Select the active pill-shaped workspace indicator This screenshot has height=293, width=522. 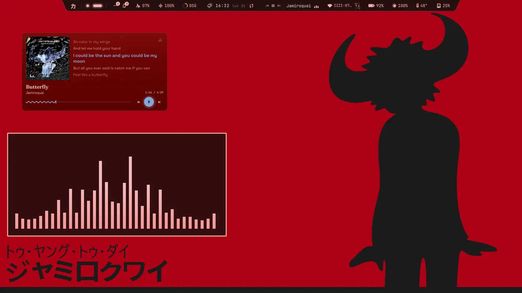pyautogui.click(x=98, y=6)
